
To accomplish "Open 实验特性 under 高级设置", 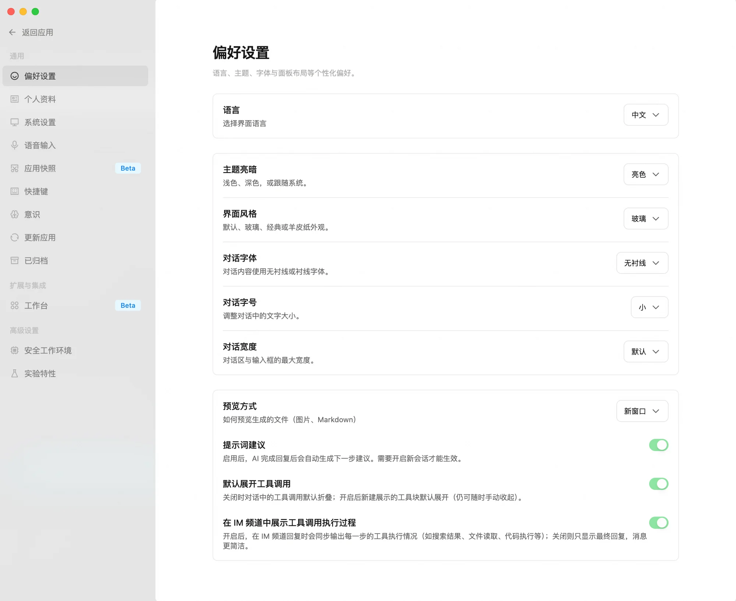I will click(x=75, y=374).
